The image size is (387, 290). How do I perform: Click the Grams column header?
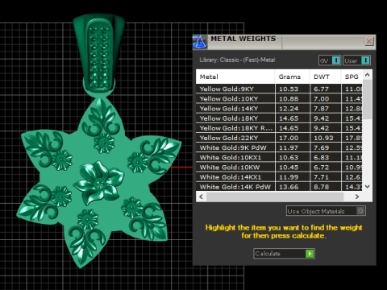pos(293,77)
